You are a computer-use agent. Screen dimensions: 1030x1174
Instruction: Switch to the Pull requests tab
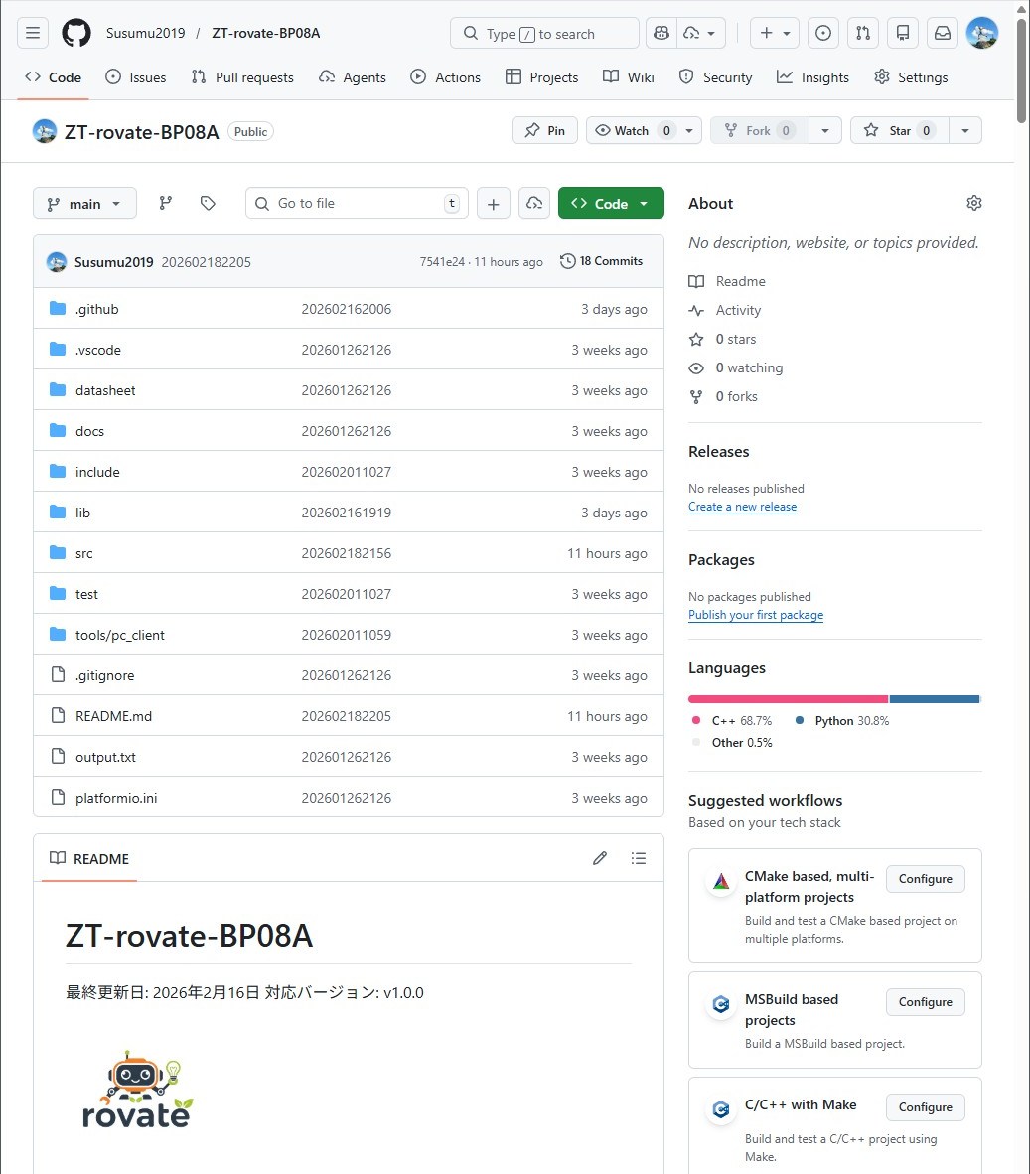(x=242, y=77)
